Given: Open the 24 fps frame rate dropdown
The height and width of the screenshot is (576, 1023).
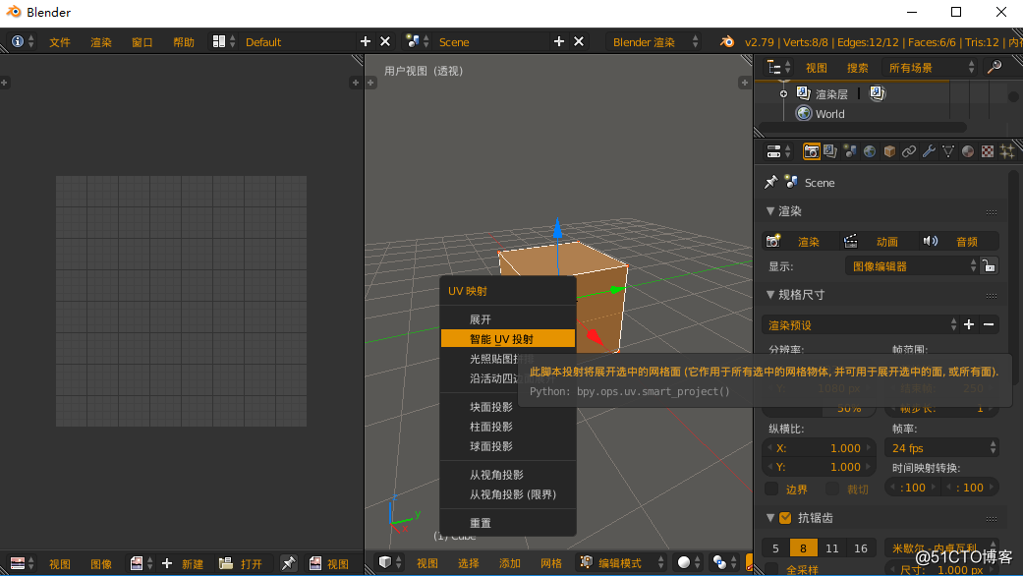Looking at the screenshot, I should pyautogui.click(x=942, y=448).
